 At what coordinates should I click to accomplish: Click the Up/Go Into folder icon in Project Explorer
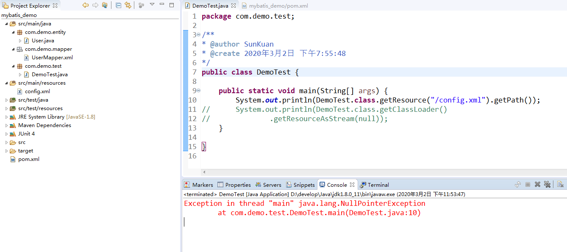point(105,6)
